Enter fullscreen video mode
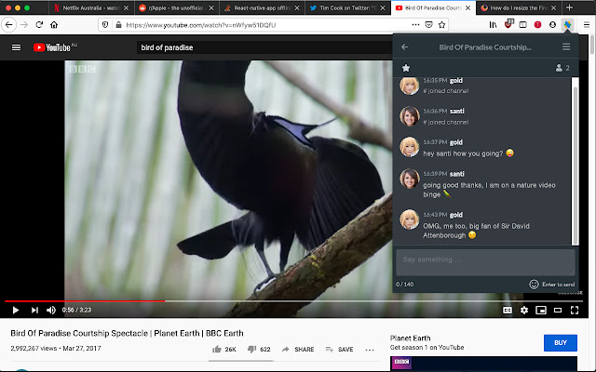The height and width of the screenshot is (372, 596). (577, 310)
